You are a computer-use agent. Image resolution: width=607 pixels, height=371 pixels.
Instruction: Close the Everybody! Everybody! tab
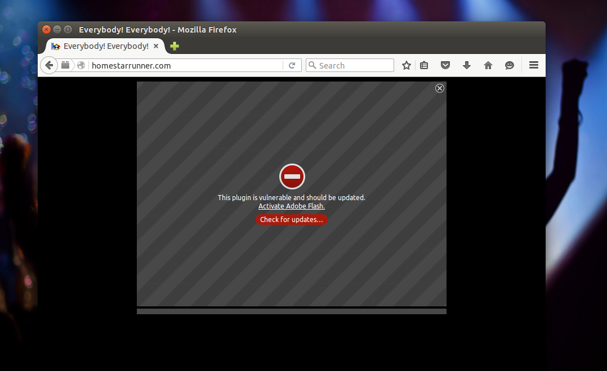[x=156, y=46]
